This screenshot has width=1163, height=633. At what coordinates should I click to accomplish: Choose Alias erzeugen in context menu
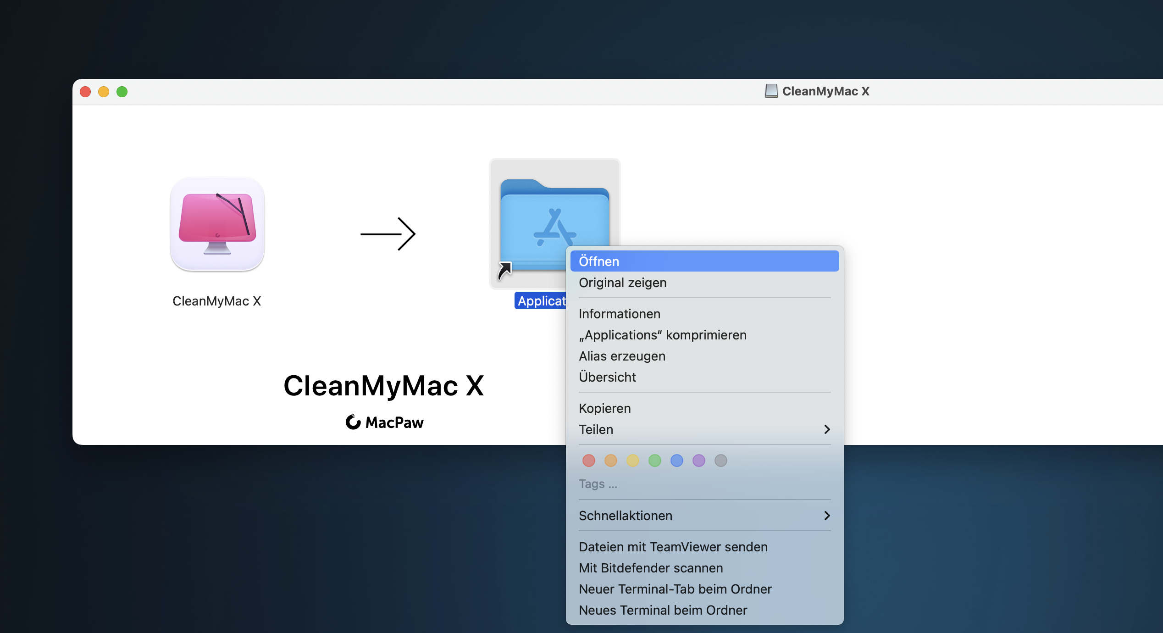(622, 356)
